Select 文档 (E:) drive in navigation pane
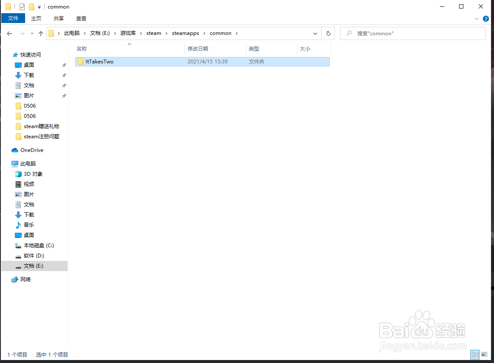This screenshot has width=494, height=363. pyautogui.click(x=34, y=266)
